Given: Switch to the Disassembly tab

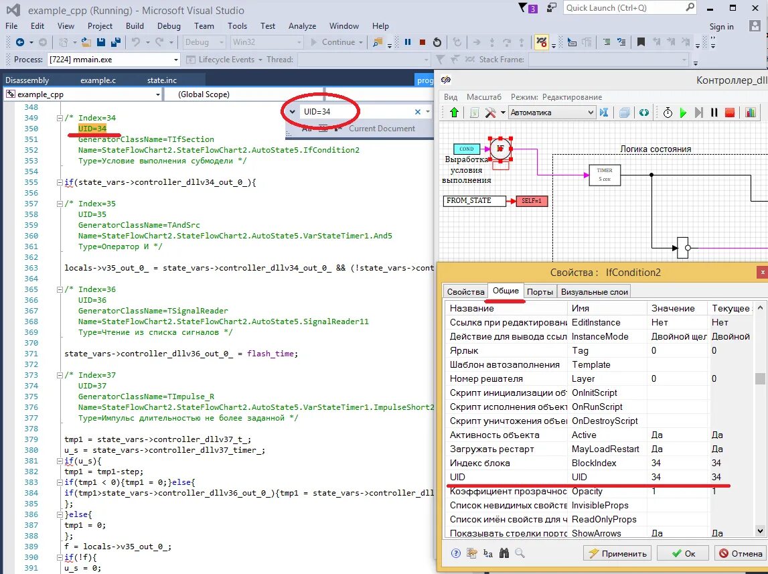Looking at the screenshot, I should pos(27,80).
